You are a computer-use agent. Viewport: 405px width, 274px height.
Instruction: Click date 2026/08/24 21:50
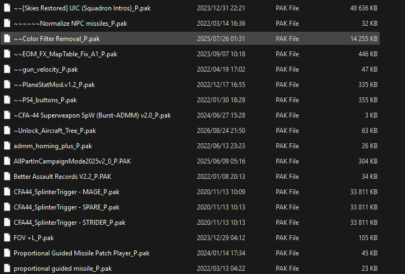click(221, 131)
